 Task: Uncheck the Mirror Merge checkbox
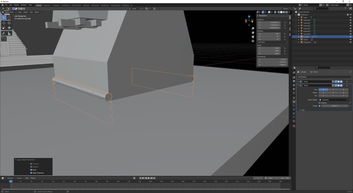click(x=320, y=106)
